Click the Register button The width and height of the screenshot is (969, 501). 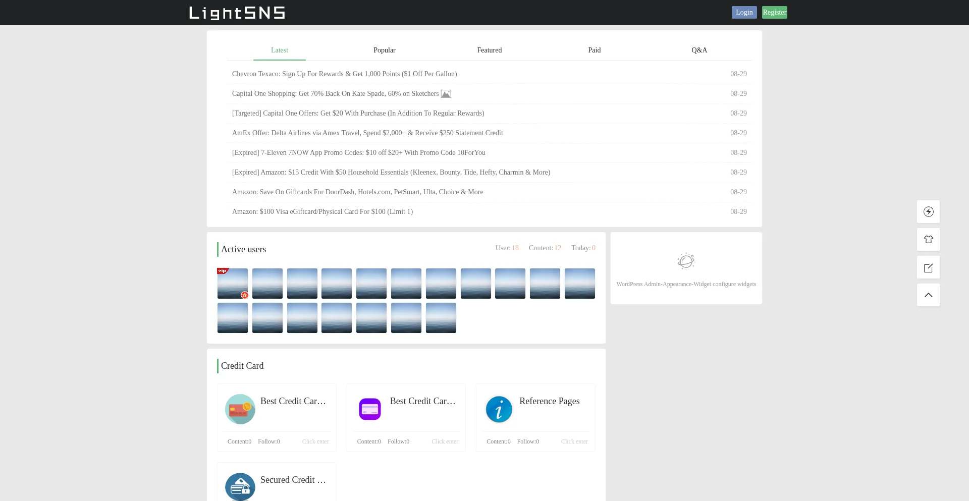[x=775, y=13]
